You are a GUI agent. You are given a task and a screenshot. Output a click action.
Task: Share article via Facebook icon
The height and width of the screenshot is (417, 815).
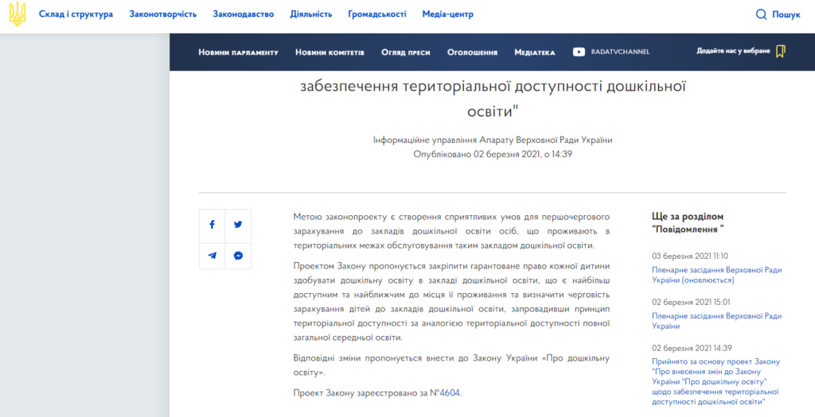(x=212, y=225)
